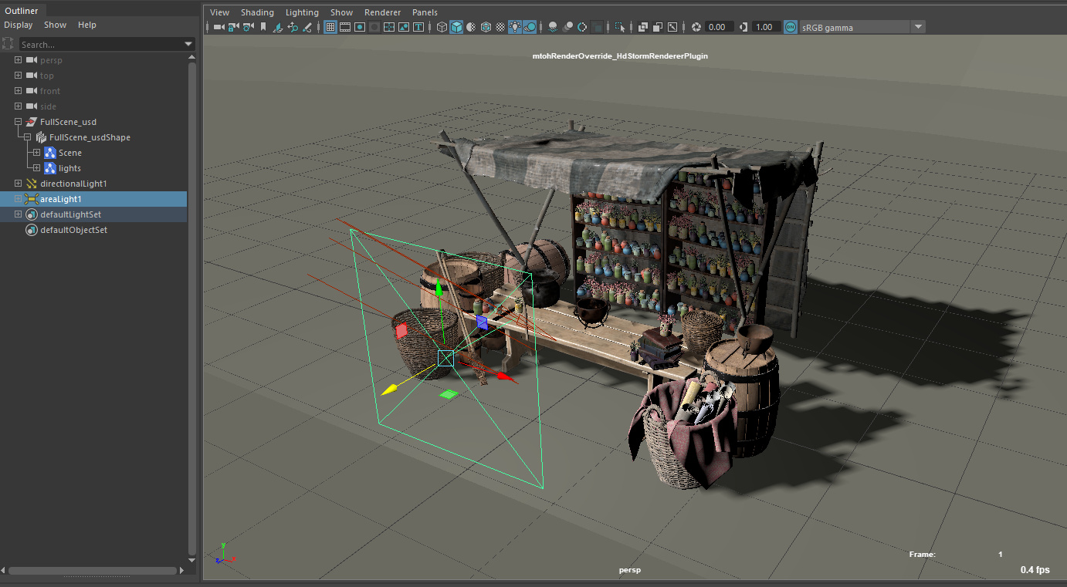Expand the lights USD prim
Image resolution: width=1067 pixels, height=587 pixels.
click(x=36, y=168)
